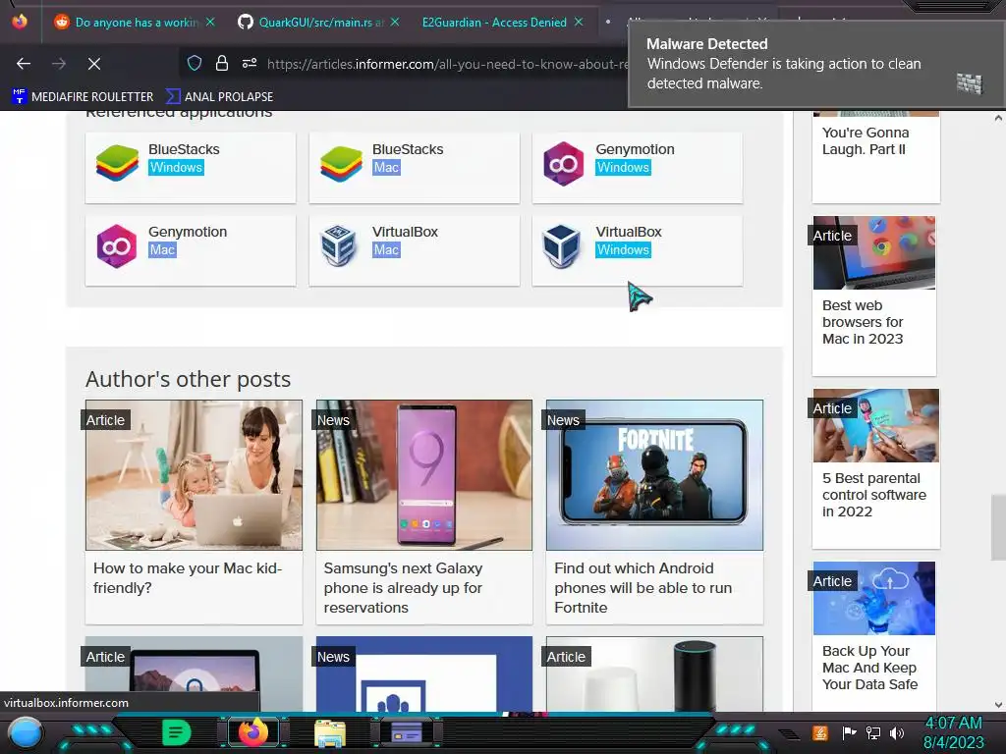Click the Genymotion Mac app icon
Image resolution: width=1006 pixels, height=754 pixels.
point(116,245)
